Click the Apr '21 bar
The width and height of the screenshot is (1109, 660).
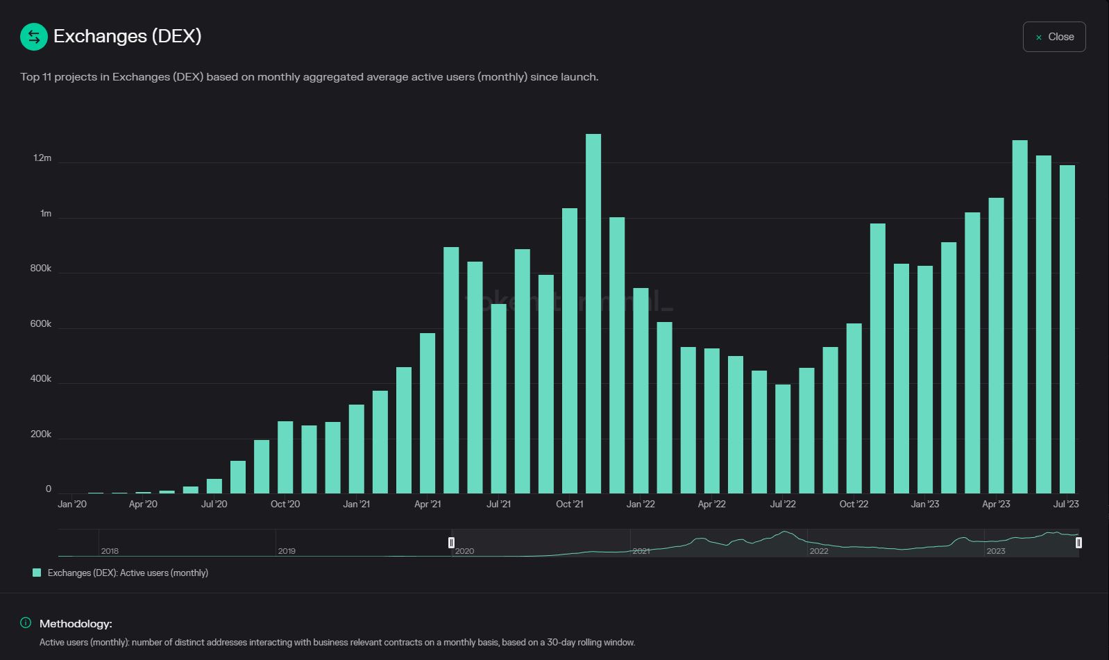coord(427,413)
